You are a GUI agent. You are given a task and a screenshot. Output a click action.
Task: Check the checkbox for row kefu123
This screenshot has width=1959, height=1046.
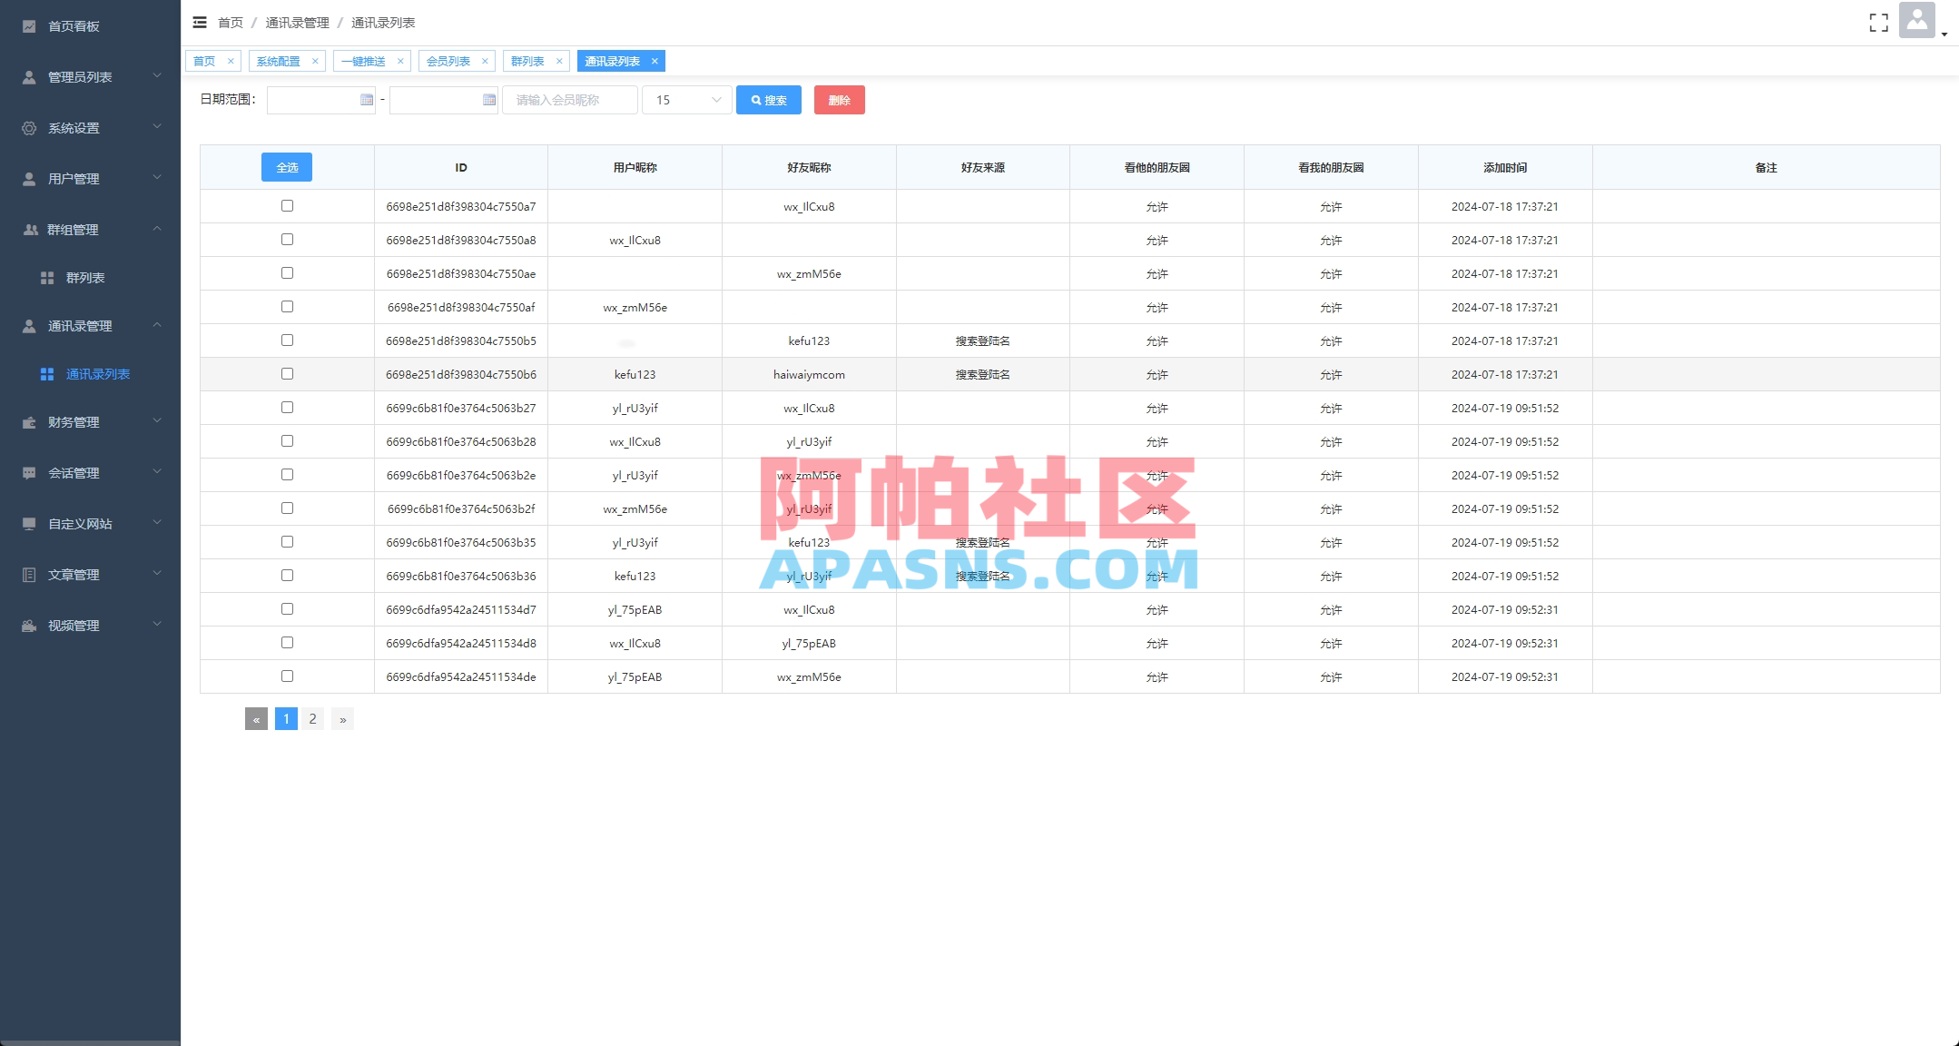pyautogui.click(x=288, y=373)
